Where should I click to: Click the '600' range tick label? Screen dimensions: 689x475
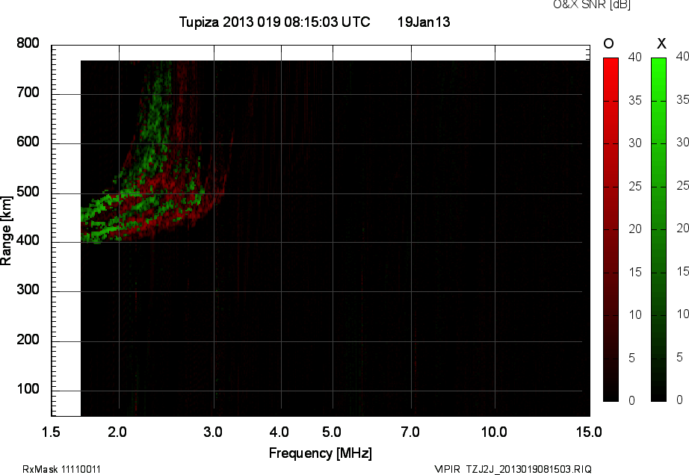(x=28, y=142)
